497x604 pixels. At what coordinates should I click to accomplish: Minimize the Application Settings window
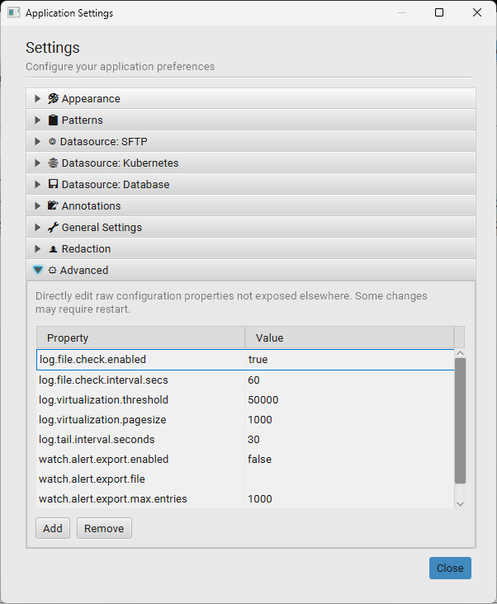[x=402, y=12]
